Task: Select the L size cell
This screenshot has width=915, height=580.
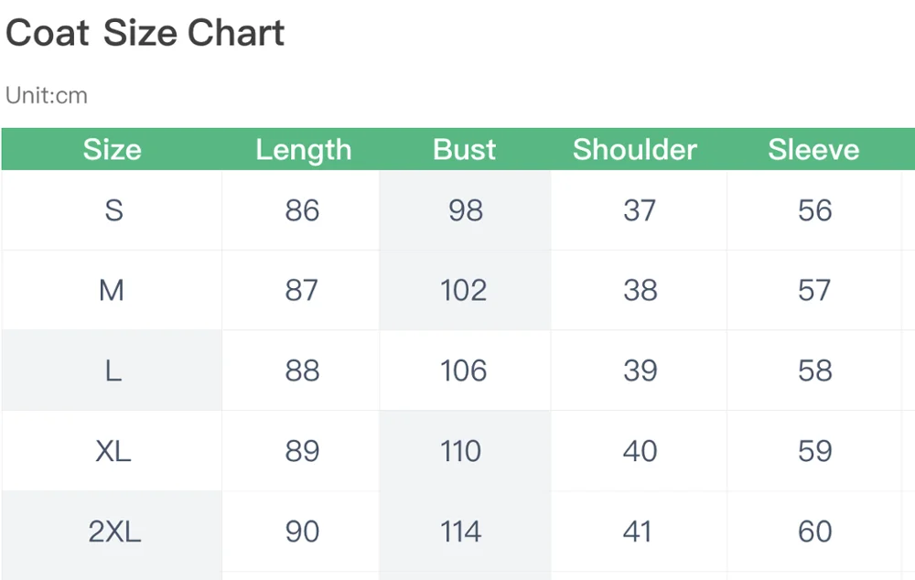Action: [113, 371]
